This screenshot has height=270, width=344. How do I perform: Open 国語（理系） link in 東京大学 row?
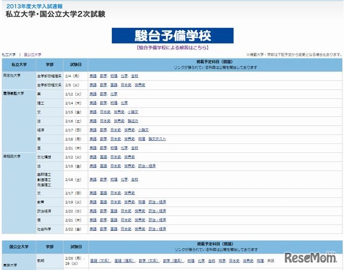pyautogui.click(x=125, y=260)
